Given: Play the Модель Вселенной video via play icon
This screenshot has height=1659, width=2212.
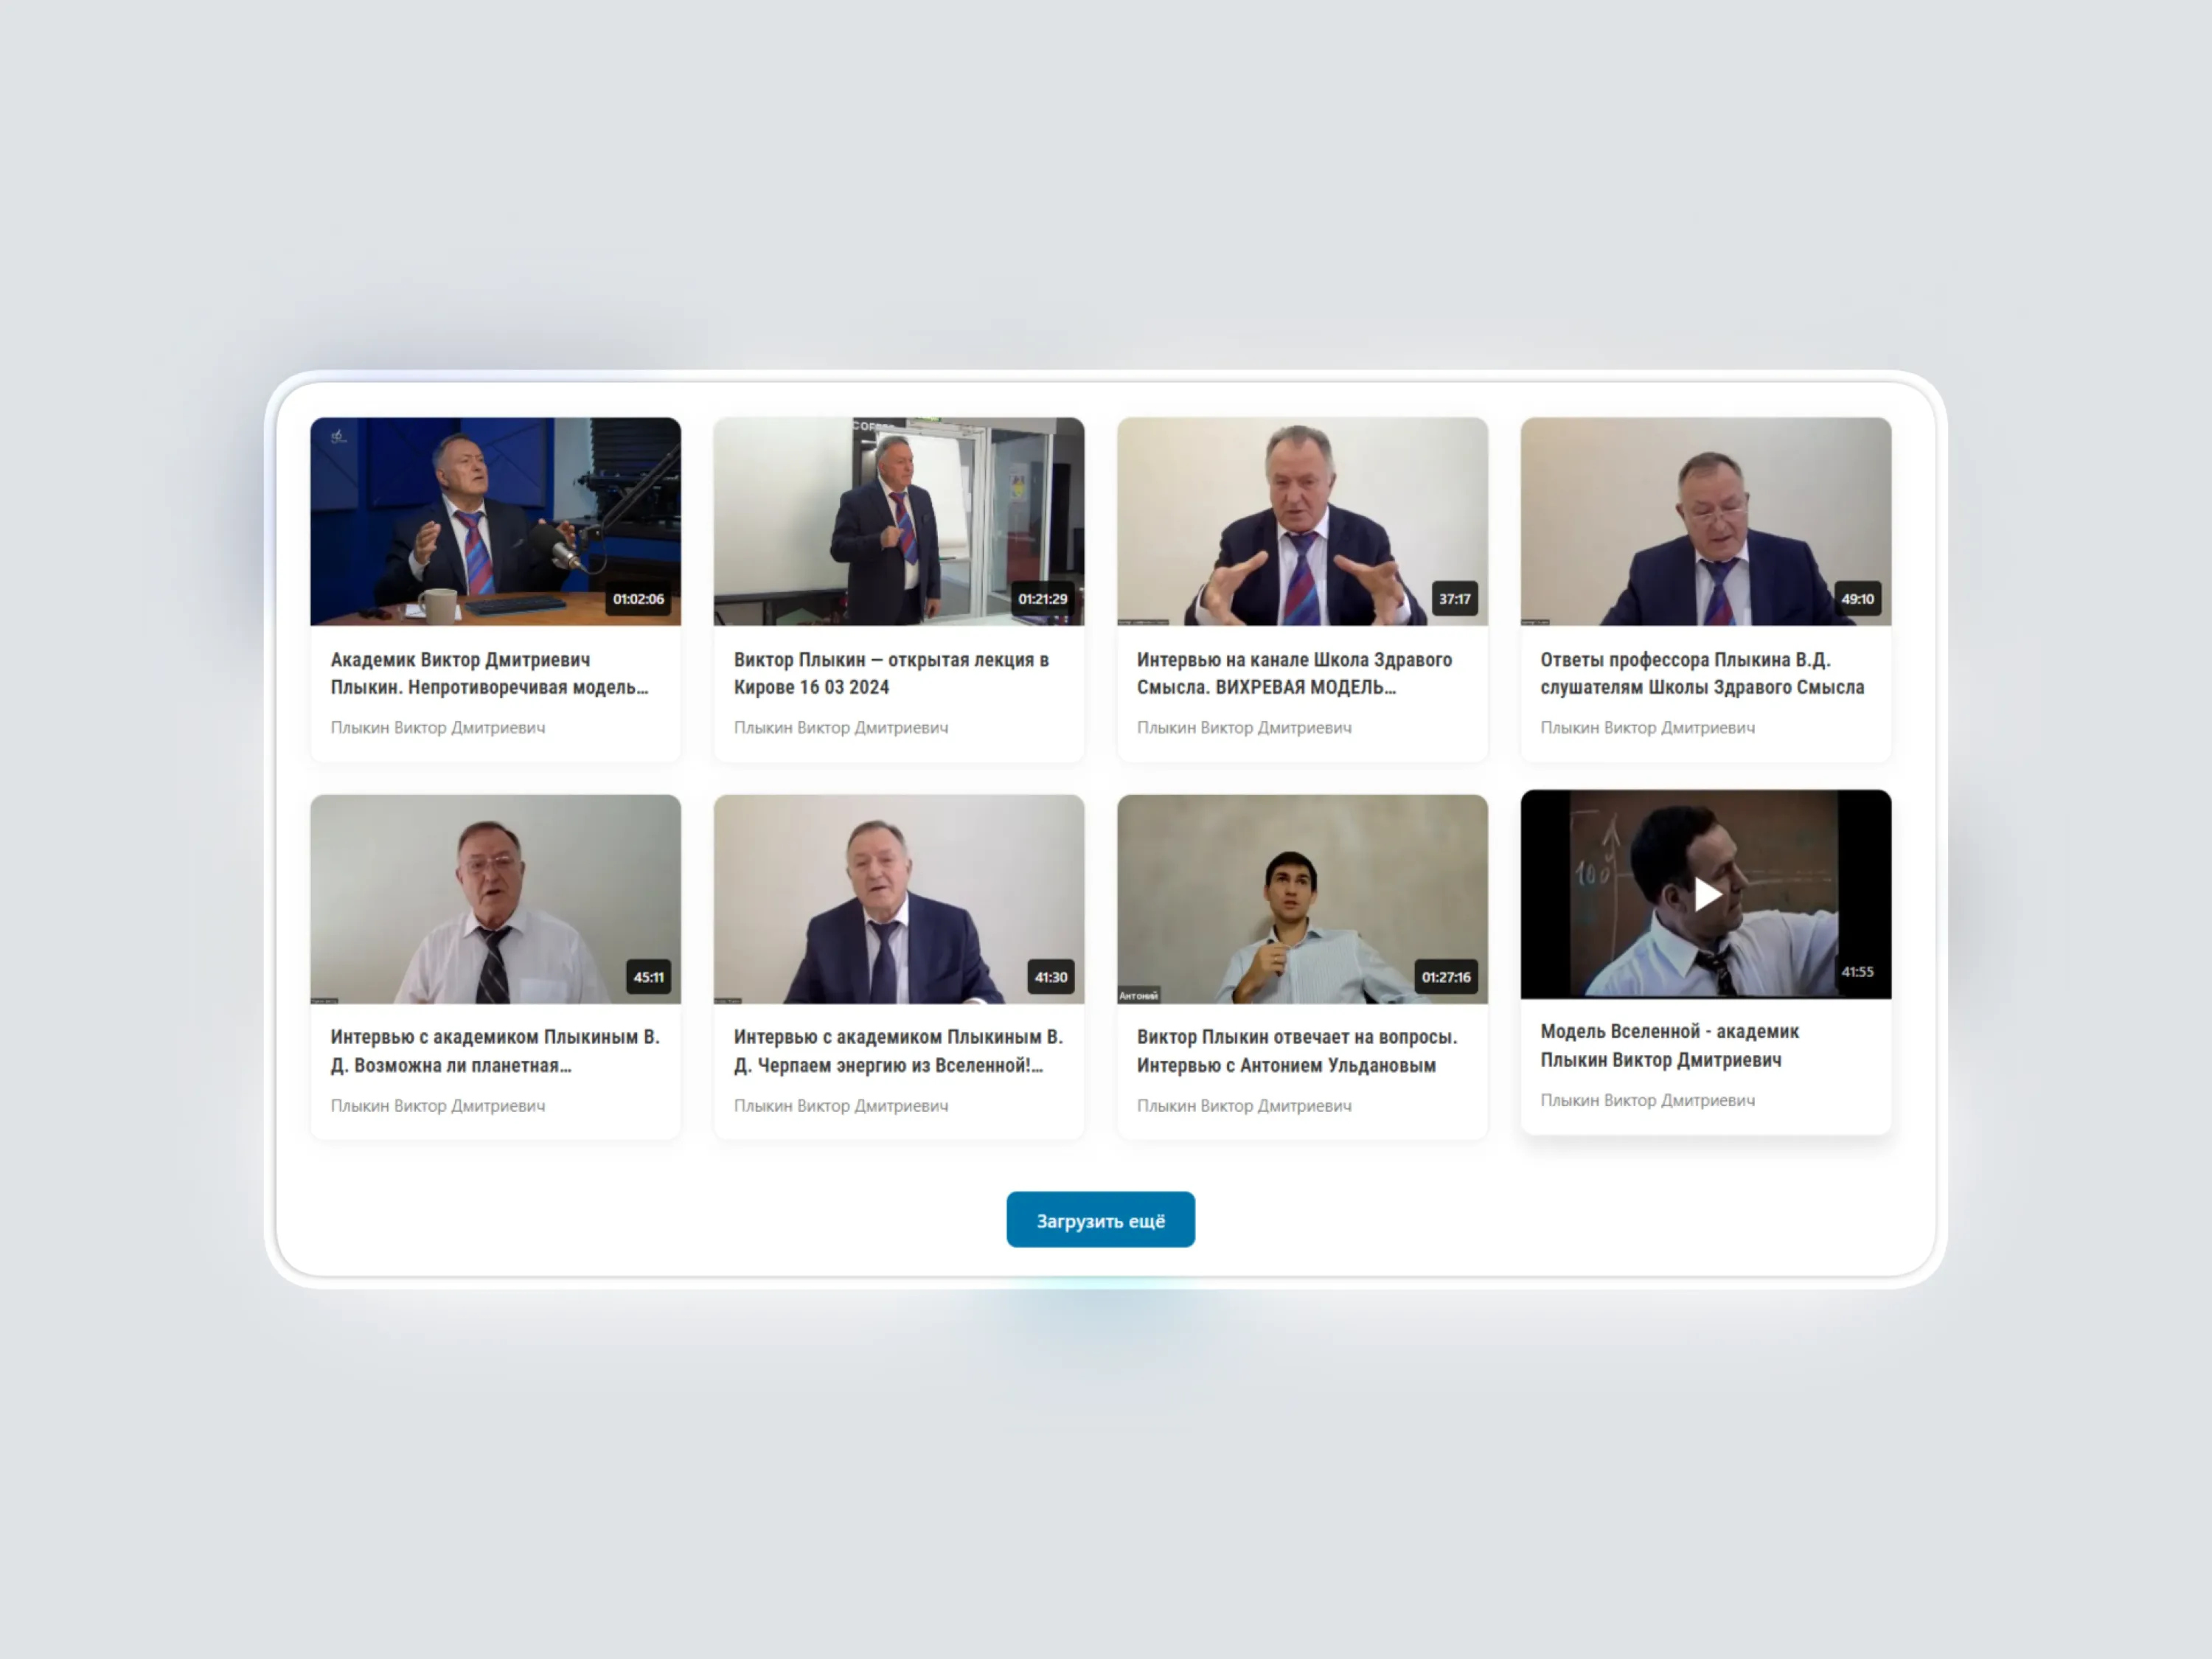Looking at the screenshot, I should point(1706,894).
